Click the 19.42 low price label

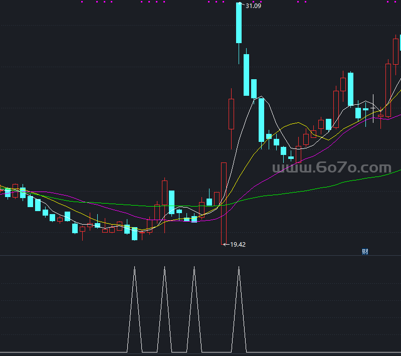pos(238,245)
